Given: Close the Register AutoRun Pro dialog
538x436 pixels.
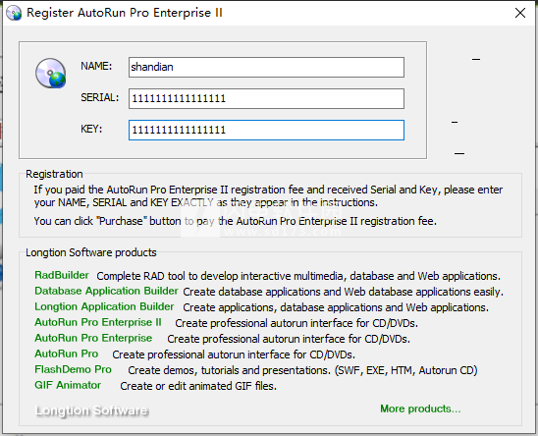Looking at the screenshot, I should pyautogui.click(x=520, y=13).
